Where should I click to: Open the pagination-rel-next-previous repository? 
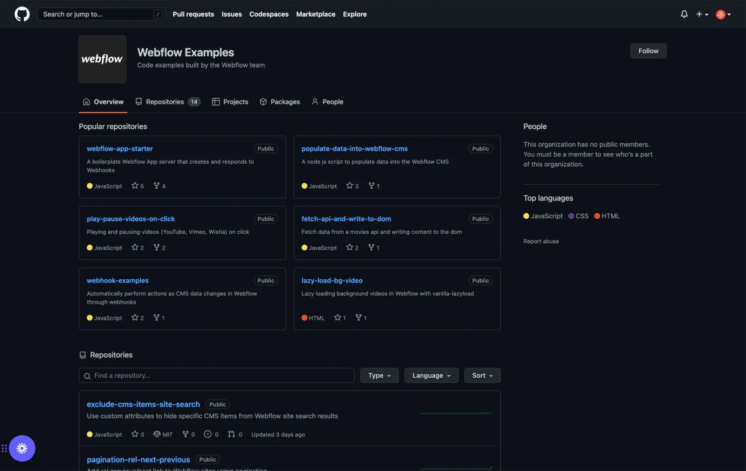click(x=138, y=459)
